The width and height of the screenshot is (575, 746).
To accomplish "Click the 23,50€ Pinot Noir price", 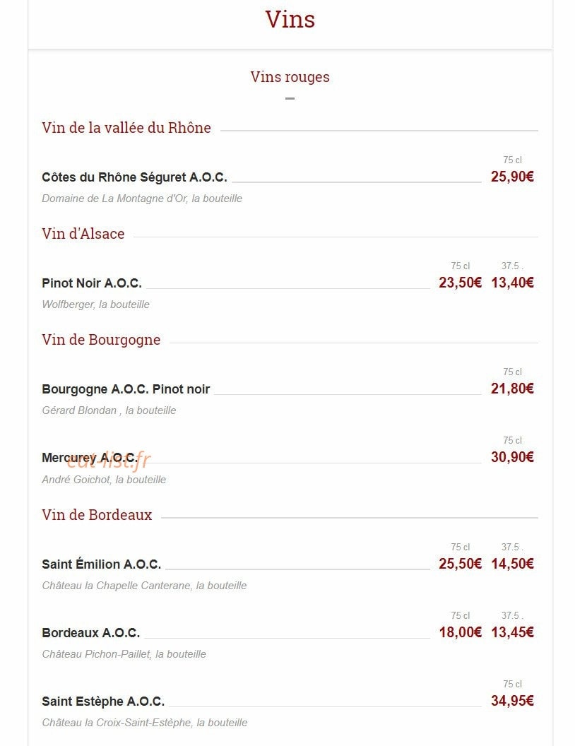I will (x=460, y=283).
